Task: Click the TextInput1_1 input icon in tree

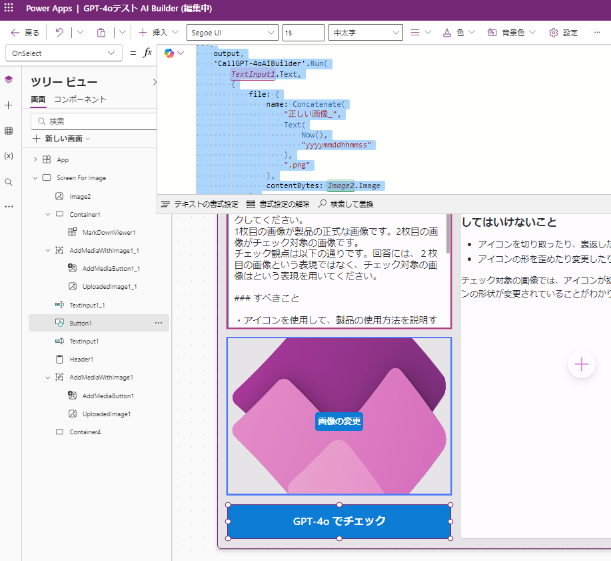Action: [x=59, y=305]
